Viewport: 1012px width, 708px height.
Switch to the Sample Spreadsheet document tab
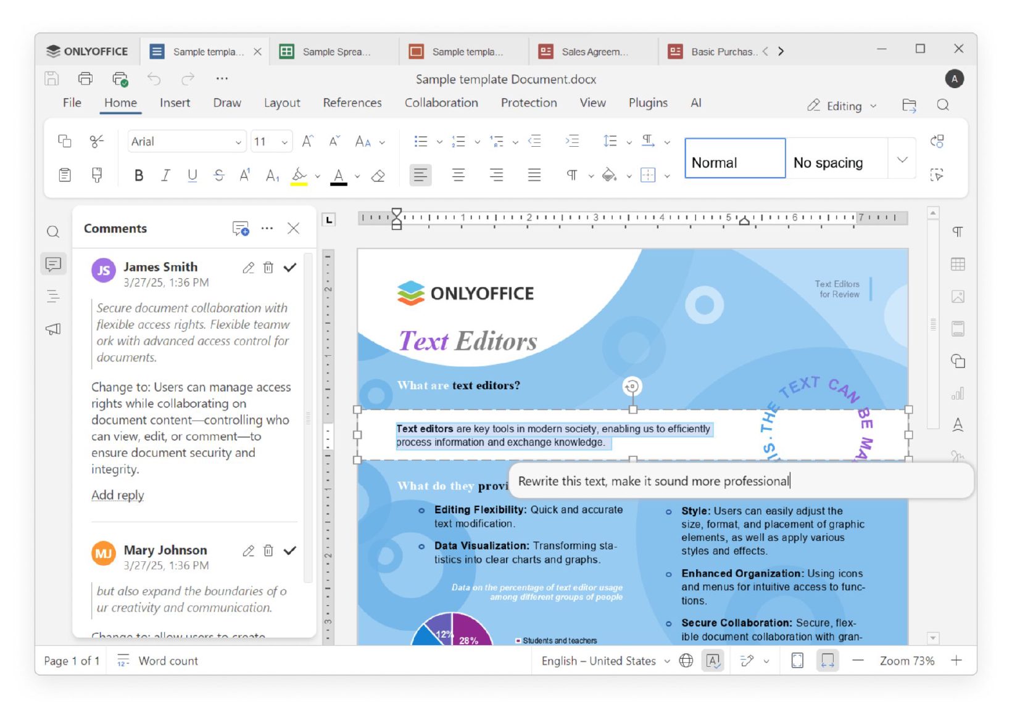coord(334,52)
